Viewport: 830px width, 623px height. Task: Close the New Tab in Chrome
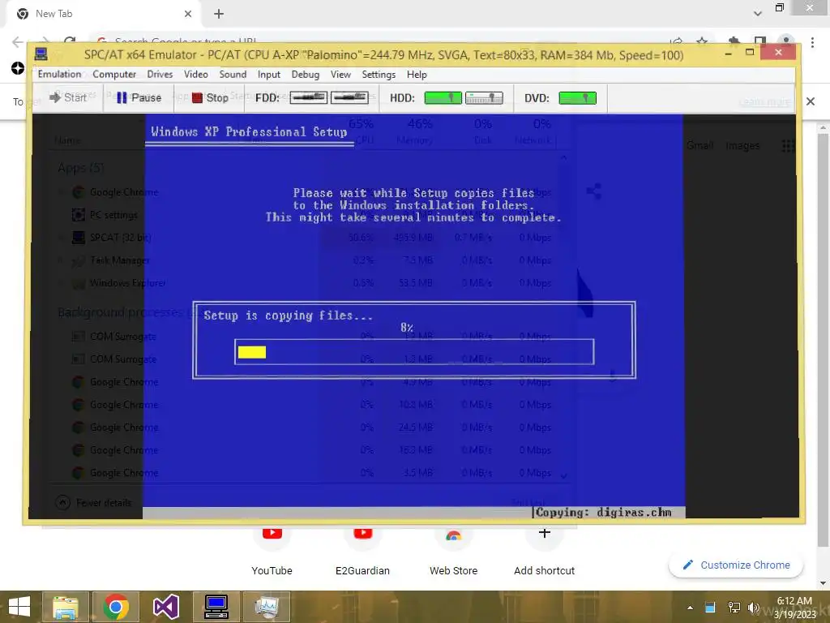(x=188, y=14)
